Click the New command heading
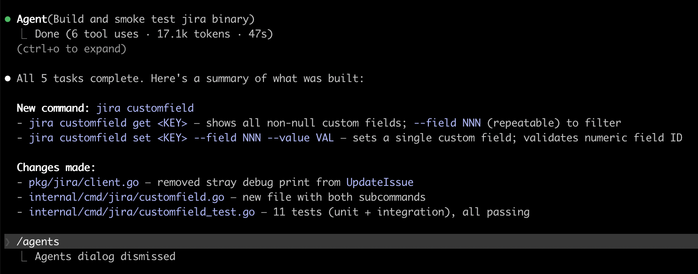The image size is (698, 274). [53, 108]
